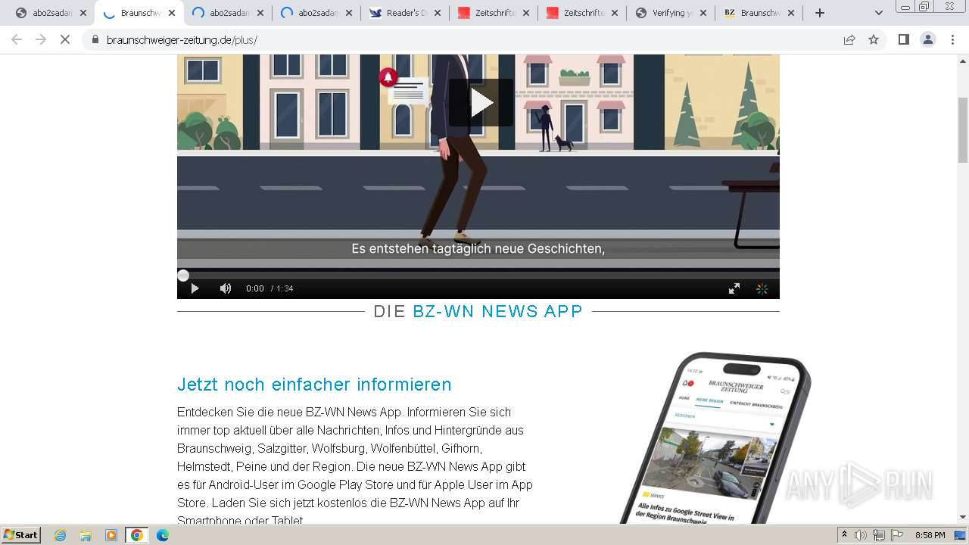This screenshot has width=969, height=545.
Task: Bookmark this page with the star icon
Action: (874, 39)
